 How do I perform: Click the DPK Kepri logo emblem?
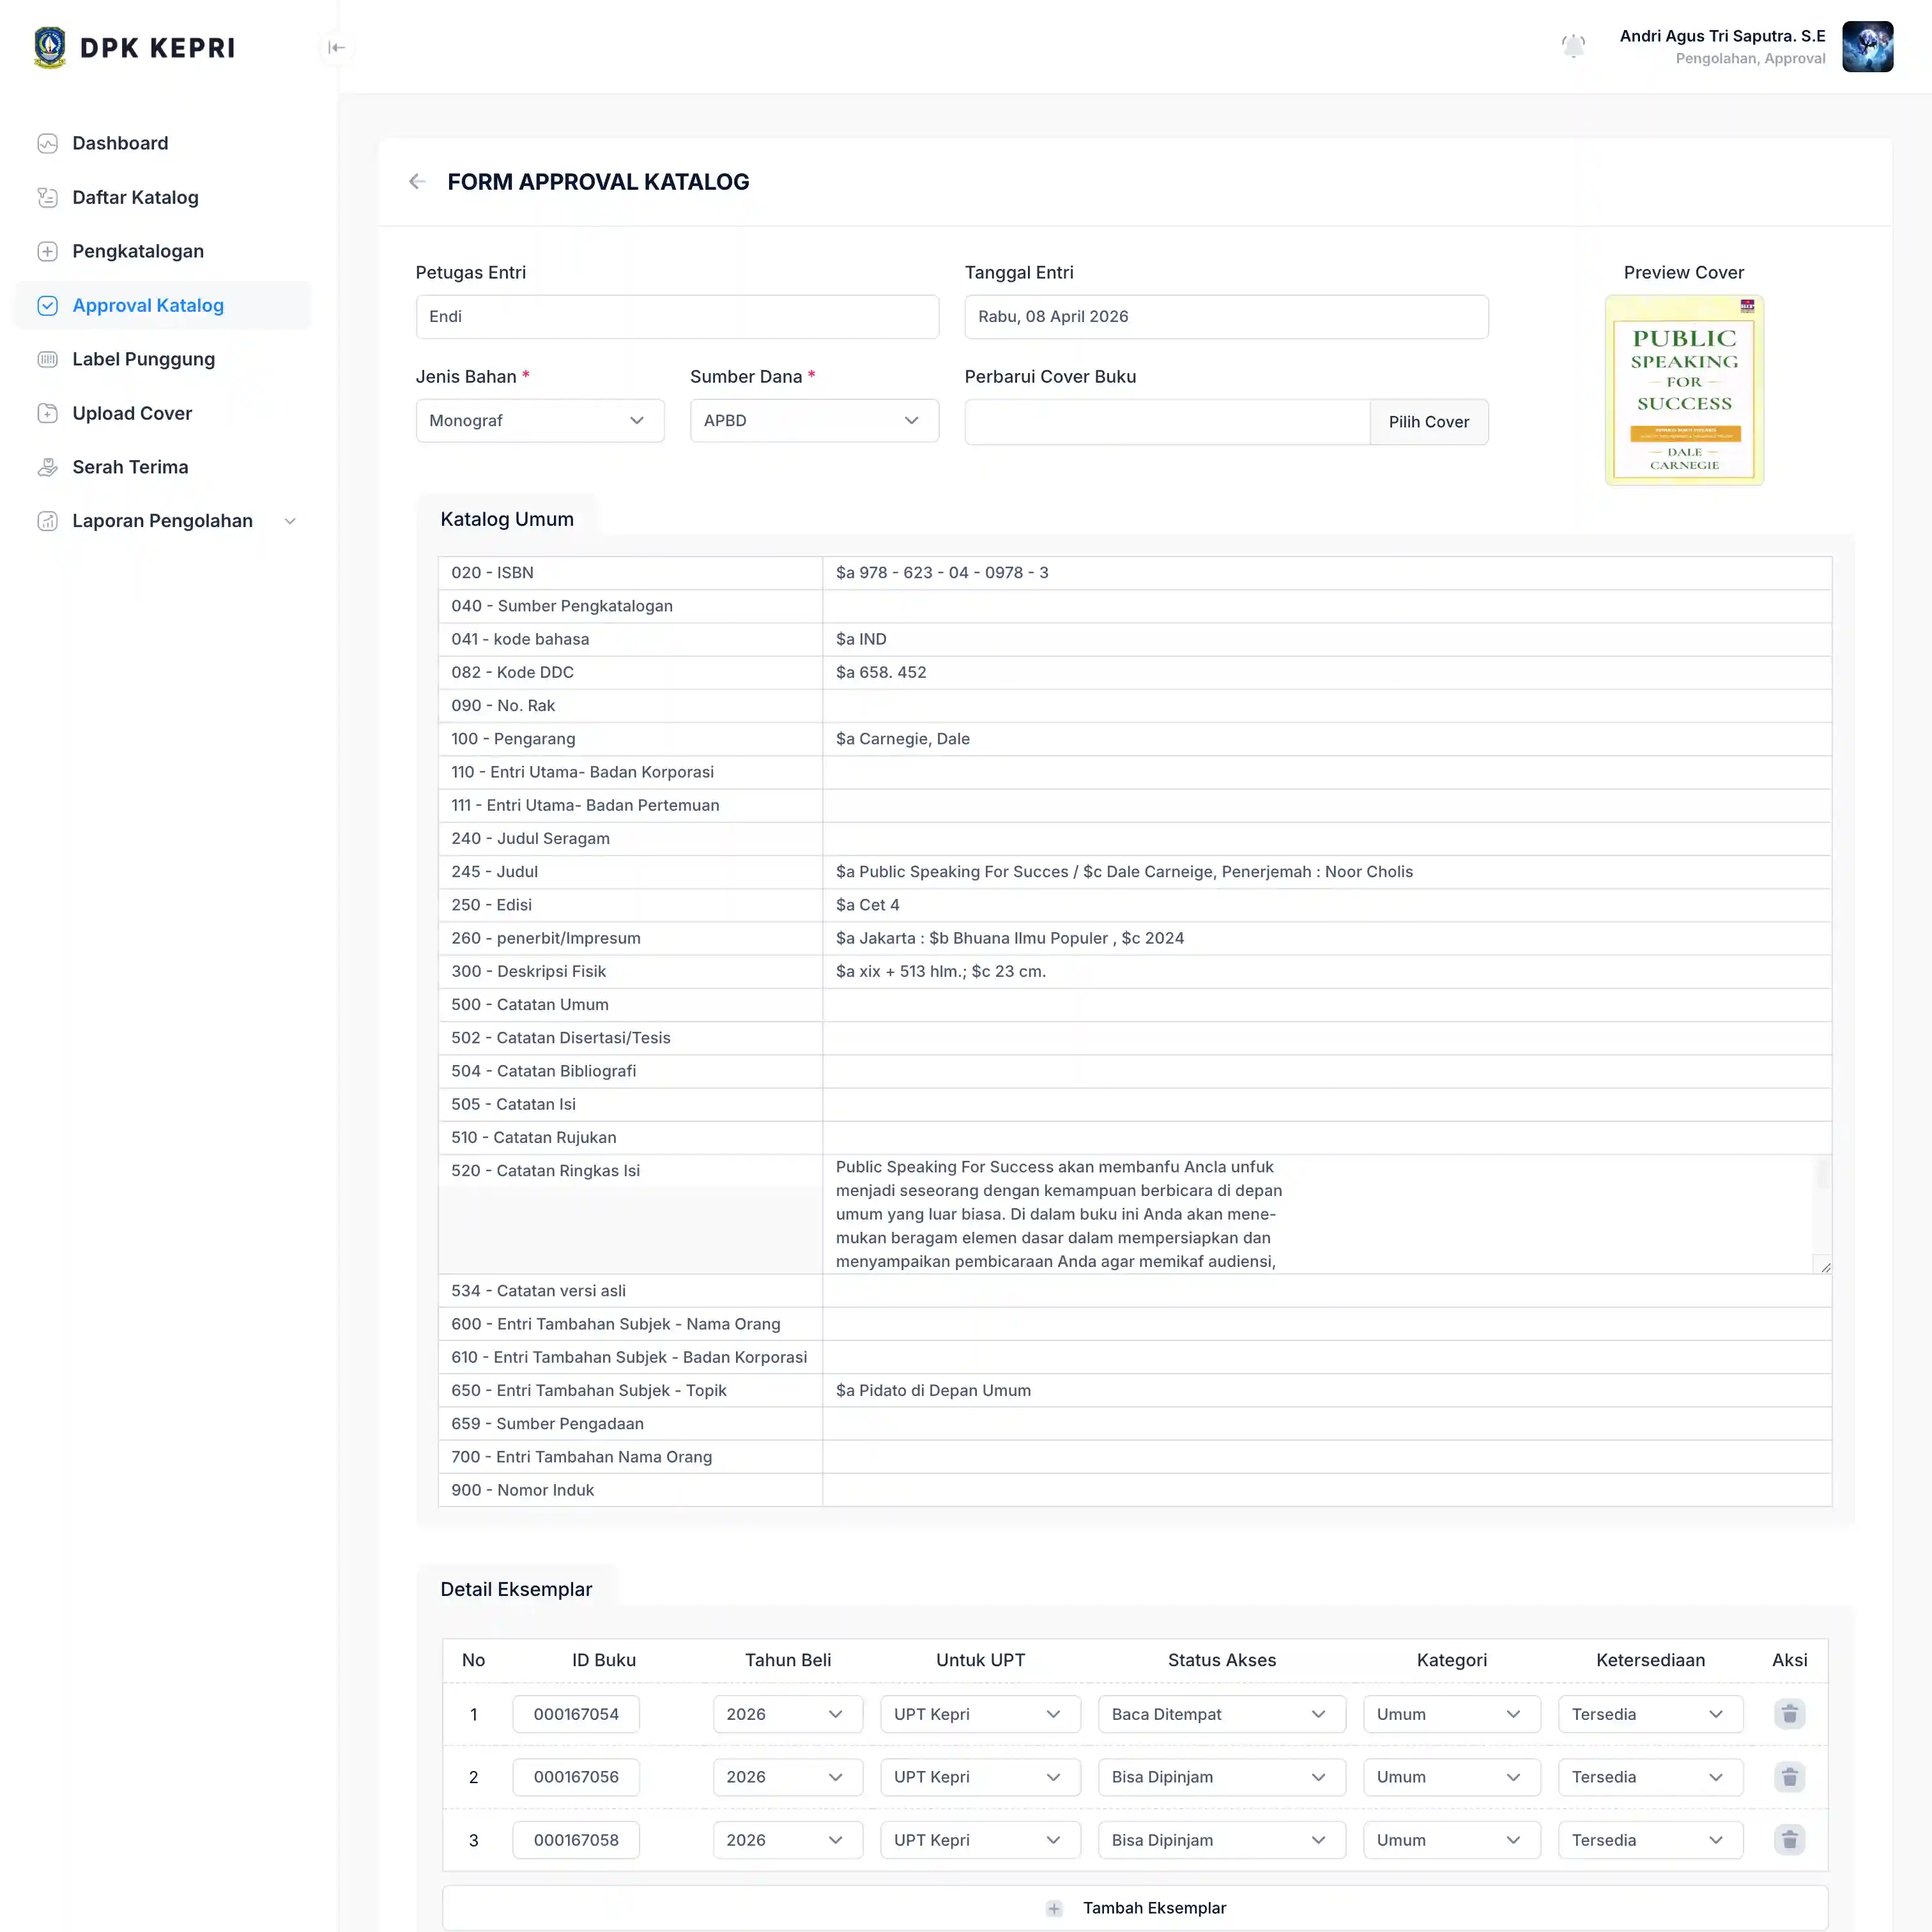[x=50, y=47]
